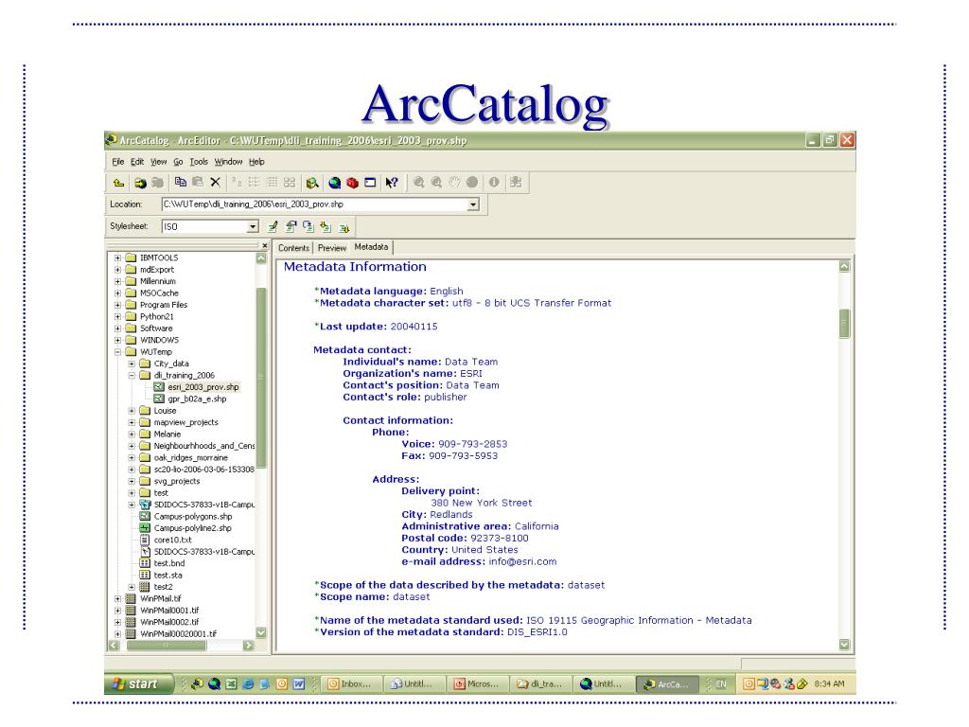Open ArcToolbox with the red toolbox icon
The height and width of the screenshot is (727, 969).
pyautogui.click(x=352, y=183)
